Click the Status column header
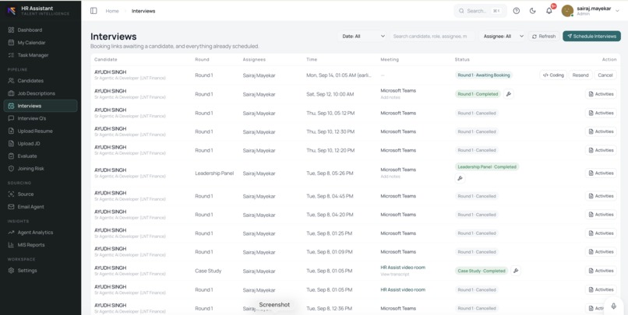Screen dimensions: 628x315 coord(462,60)
